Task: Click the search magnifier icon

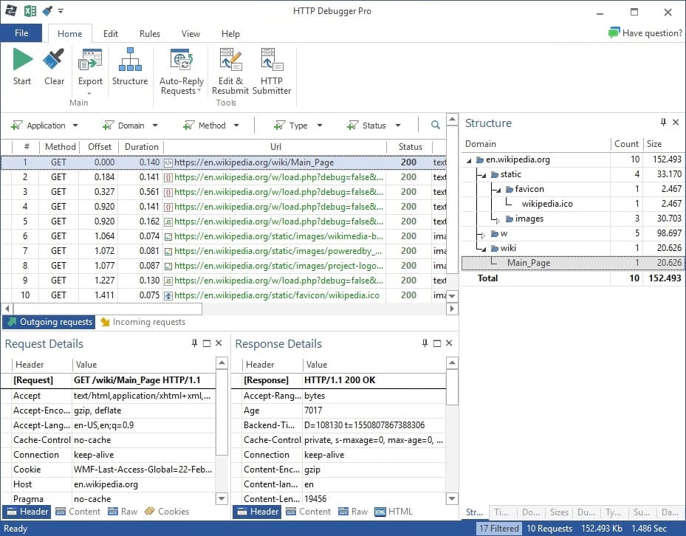Action: click(x=436, y=125)
